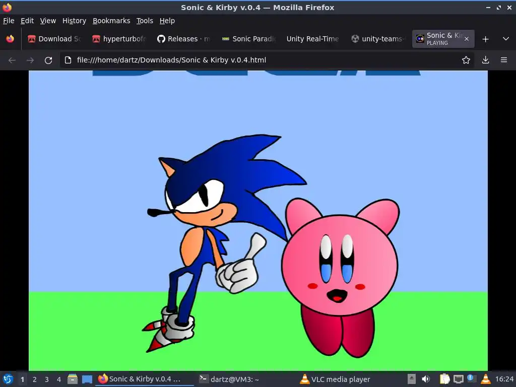516x387 pixels.
Task: Switch to workspace 3
Action: point(47,379)
